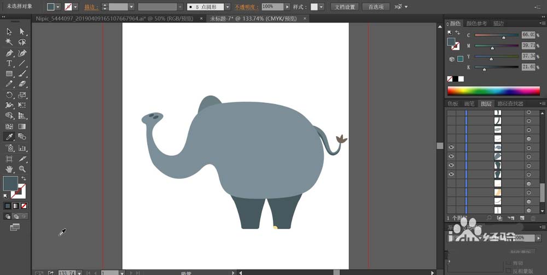Click the 文档设置 button

[x=345, y=7]
